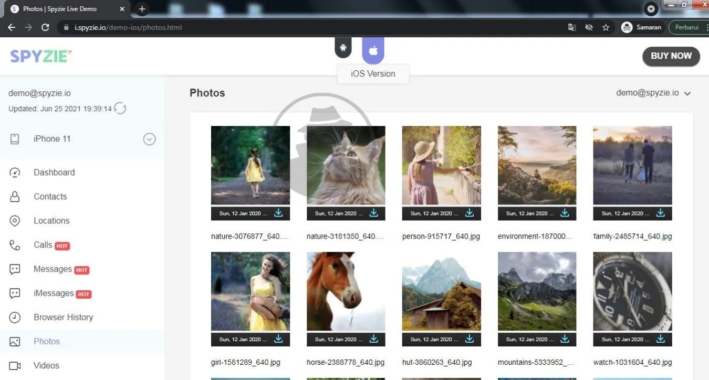Open the horse photo thumbnail
The height and width of the screenshot is (380, 709).
[x=346, y=291]
